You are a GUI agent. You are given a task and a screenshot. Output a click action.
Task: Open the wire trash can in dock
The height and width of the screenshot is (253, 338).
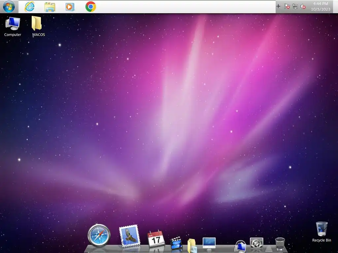point(280,244)
